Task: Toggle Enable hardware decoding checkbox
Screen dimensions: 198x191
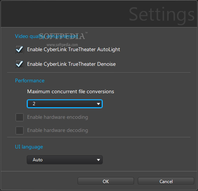Action: pos(20,130)
